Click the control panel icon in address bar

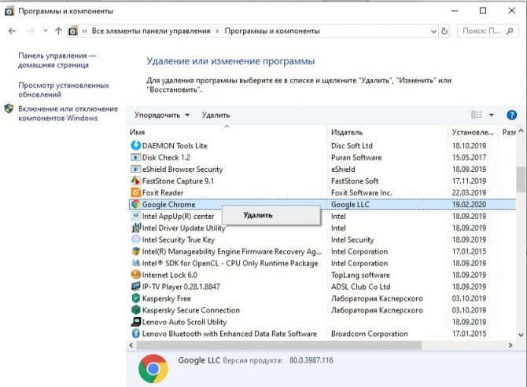point(73,31)
